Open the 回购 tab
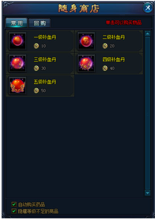This screenshot has height=219, width=155. 39,23
